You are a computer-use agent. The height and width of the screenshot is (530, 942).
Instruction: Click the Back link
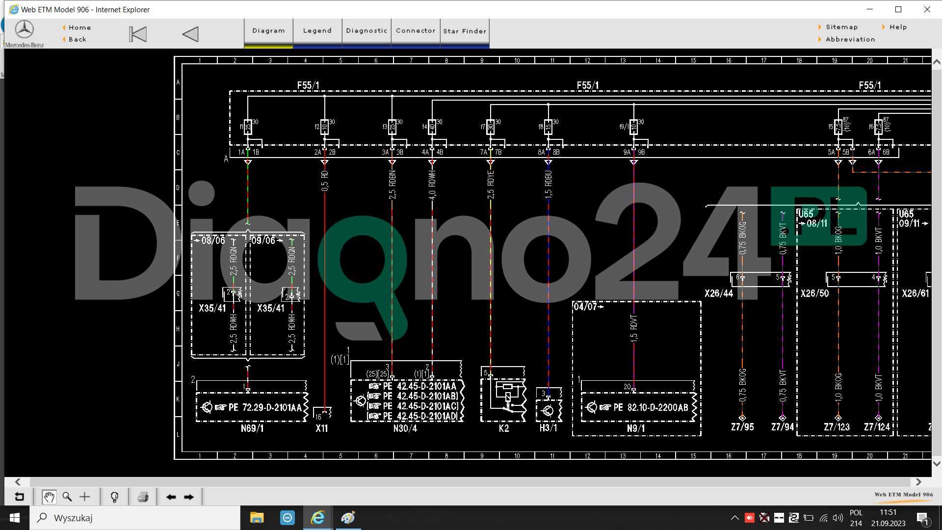click(x=78, y=39)
